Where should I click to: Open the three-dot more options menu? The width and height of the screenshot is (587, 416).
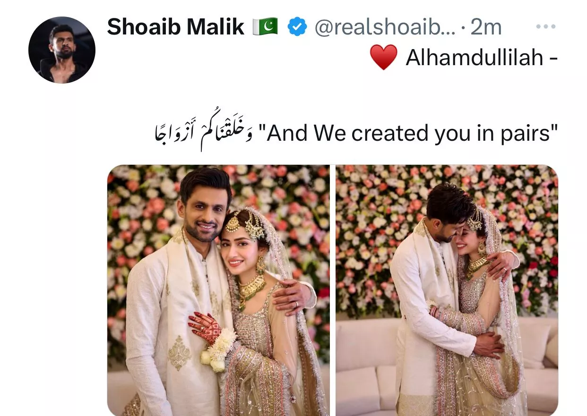point(546,27)
